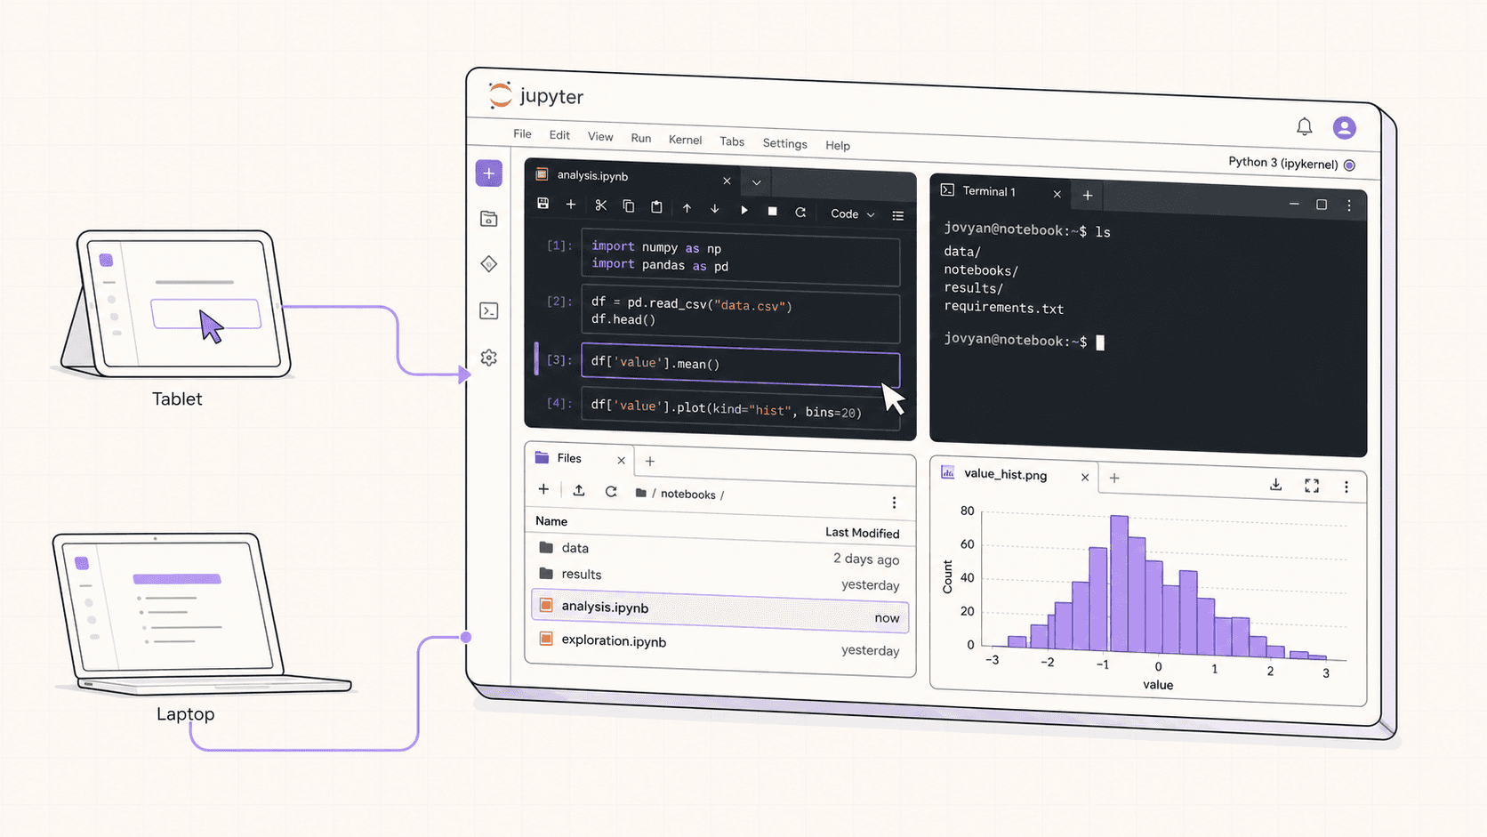Select the data folder in the file list
Image resolution: width=1487 pixels, height=837 pixels.
click(x=719, y=553)
